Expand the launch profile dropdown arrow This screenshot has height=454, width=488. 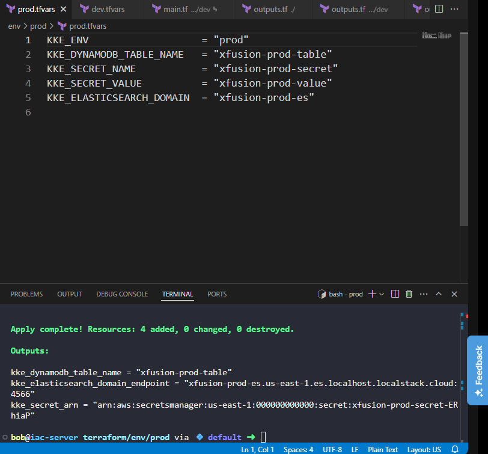coord(382,294)
